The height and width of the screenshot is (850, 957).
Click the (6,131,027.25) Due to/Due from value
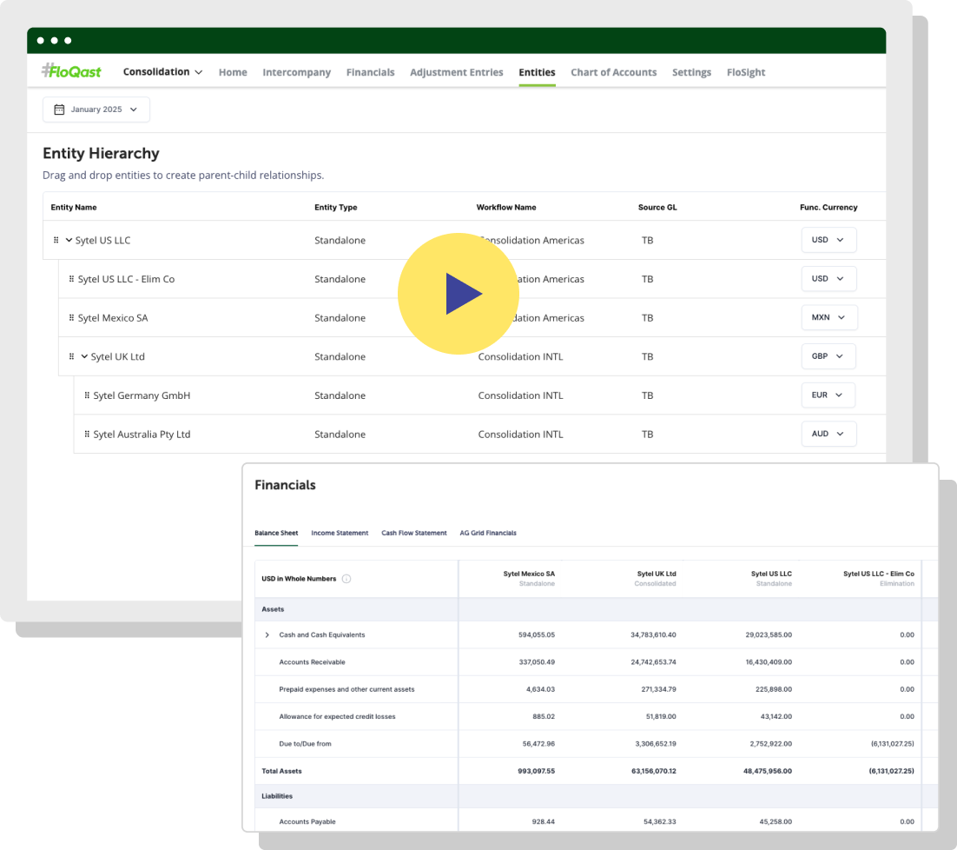point(893,744)
